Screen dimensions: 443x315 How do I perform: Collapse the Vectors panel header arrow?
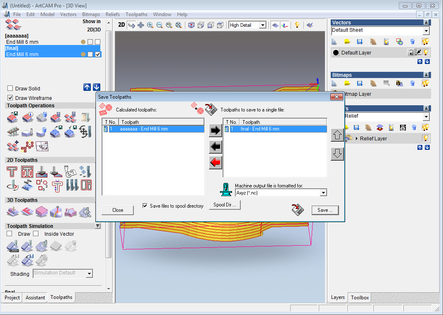coord(426,23)
